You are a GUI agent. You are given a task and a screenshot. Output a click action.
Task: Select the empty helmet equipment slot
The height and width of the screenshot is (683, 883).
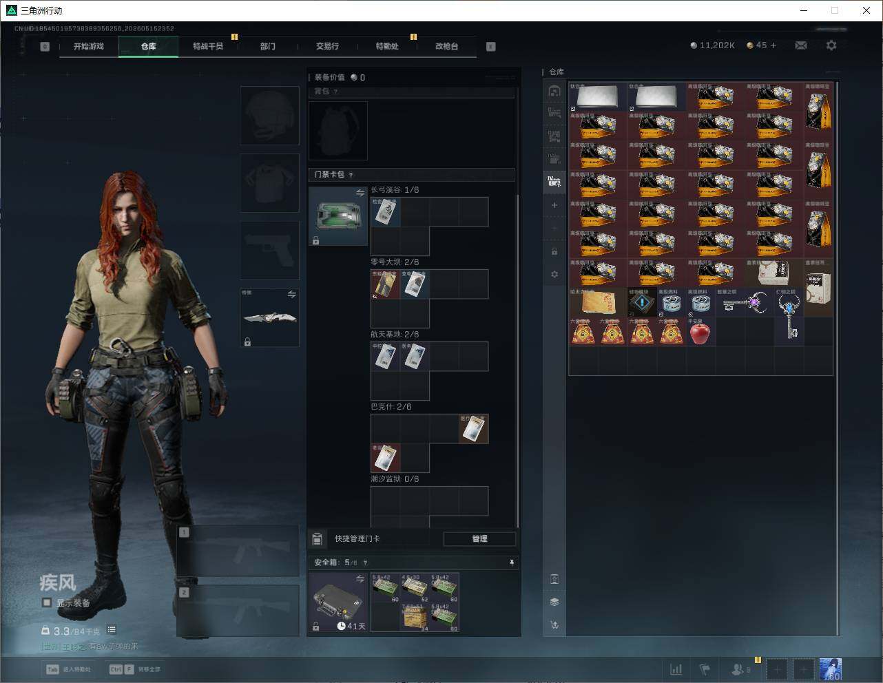tap(270, 116)
